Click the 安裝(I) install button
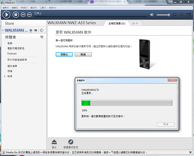Screen dimensions: 194x156 [x=64, y=55]
